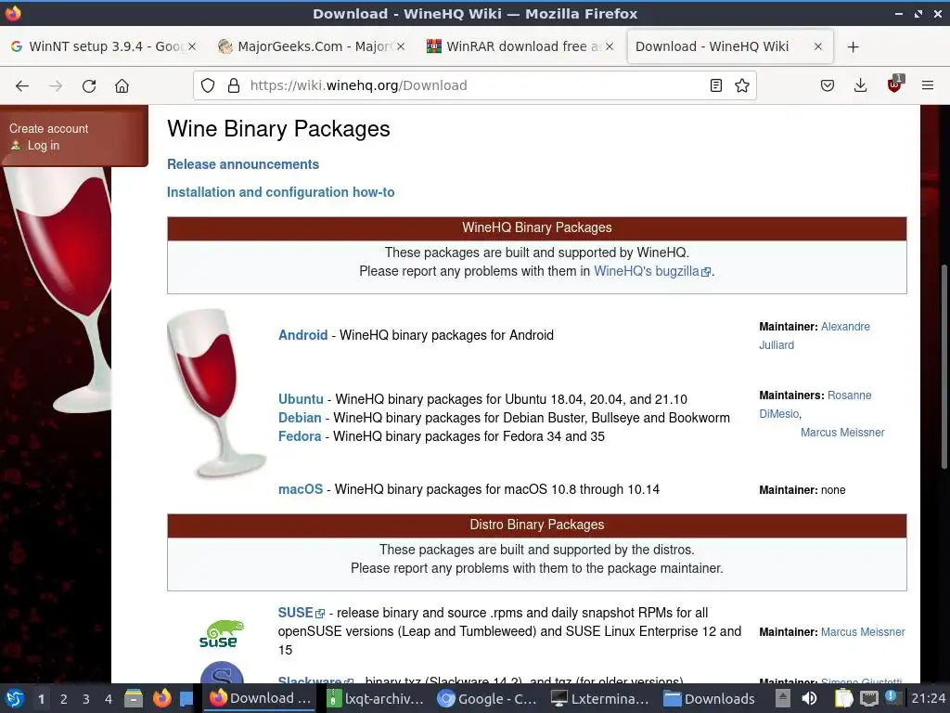Open the uBlock Origin extension icon
This screenshot has height=713, width=950.
(894, 84)
